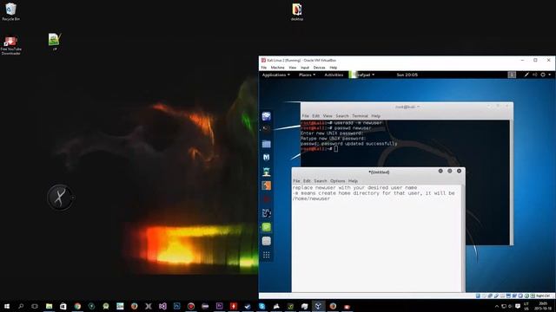The image size is (556, 312).
Task: Open the VirtualBox Input menu
Action: pyautogui.click(x=305, y=68)
